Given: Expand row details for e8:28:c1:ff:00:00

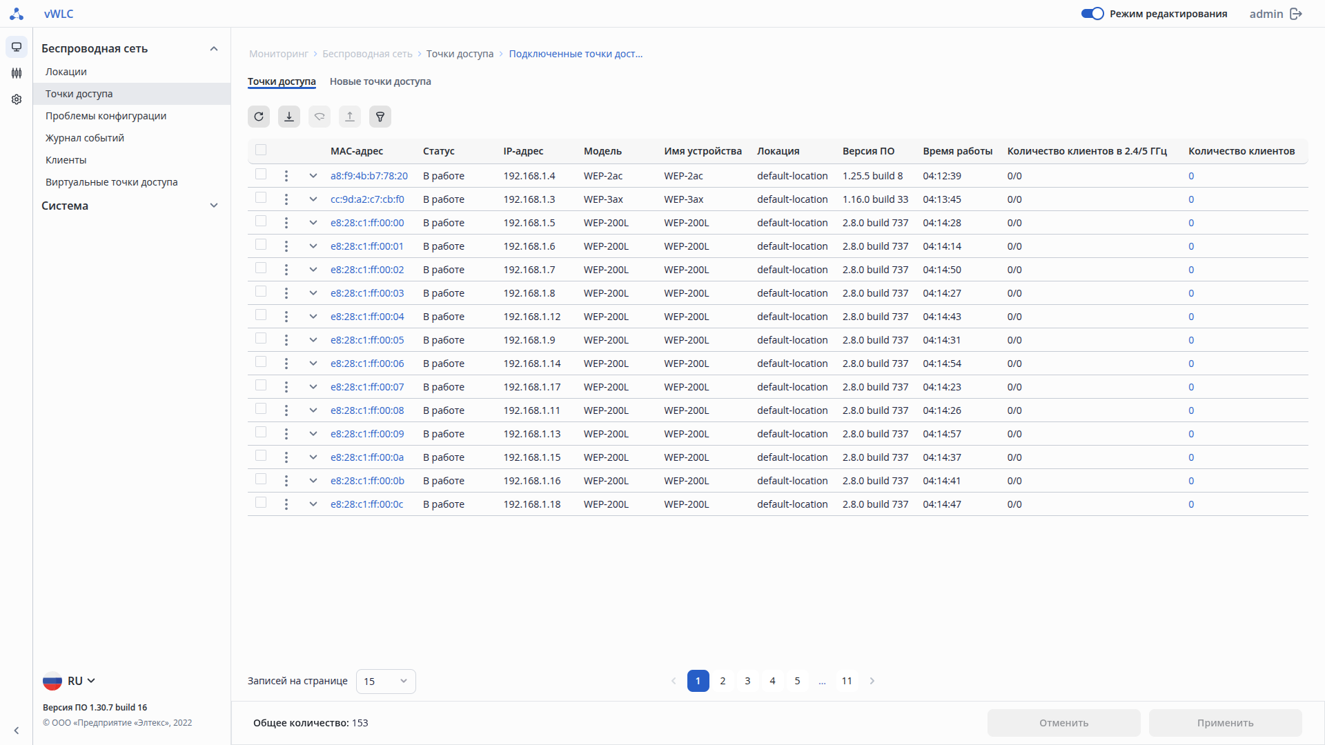Looking at the screenshot, I should (x=313, y=223).
